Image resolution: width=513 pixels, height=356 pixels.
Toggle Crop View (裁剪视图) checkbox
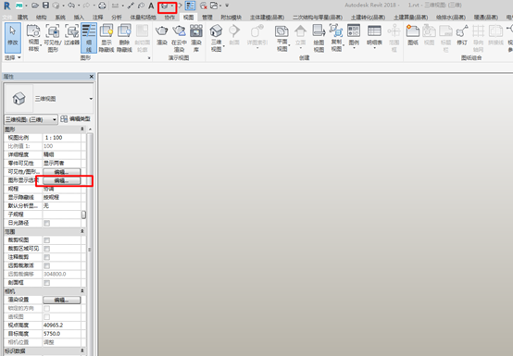coord(47,240)
